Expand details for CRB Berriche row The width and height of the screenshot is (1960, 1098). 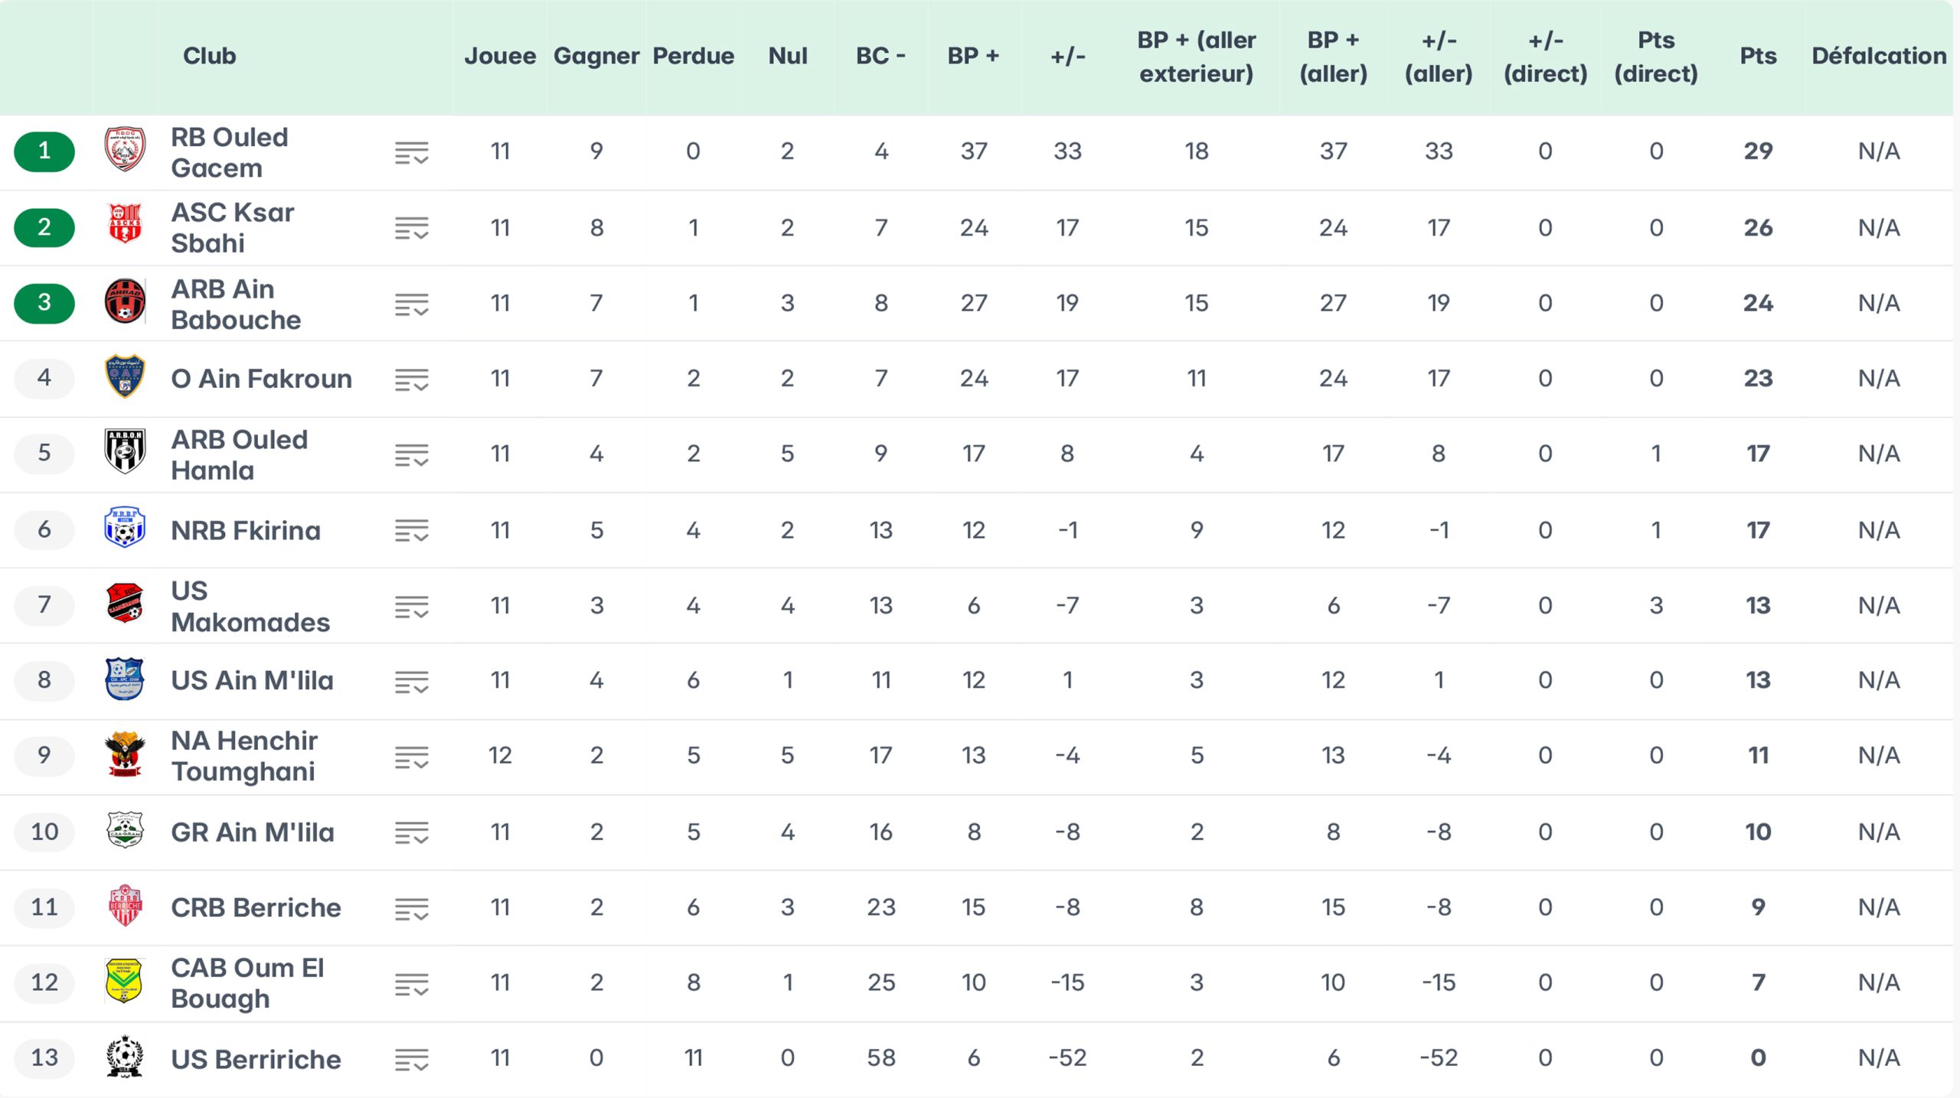click(411, 909)
